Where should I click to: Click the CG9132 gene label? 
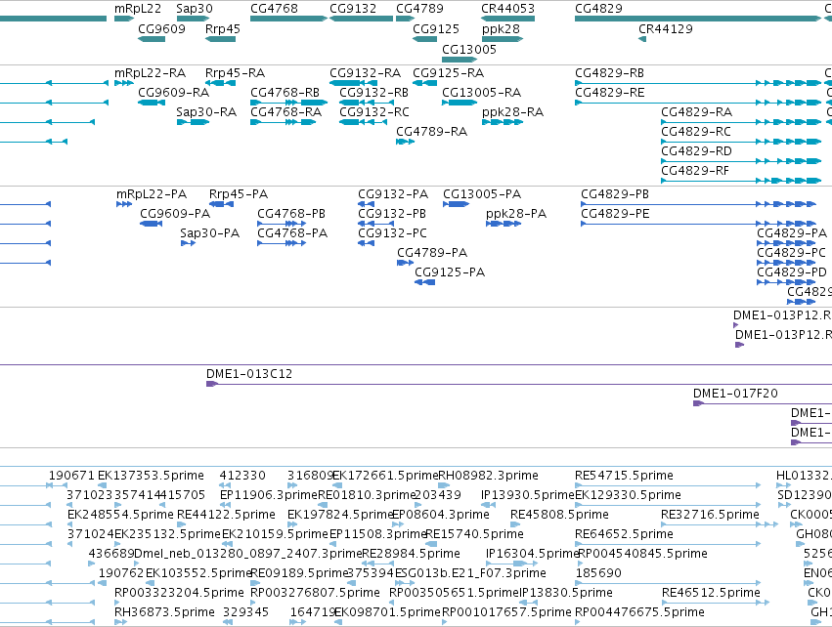click(353, 9)
